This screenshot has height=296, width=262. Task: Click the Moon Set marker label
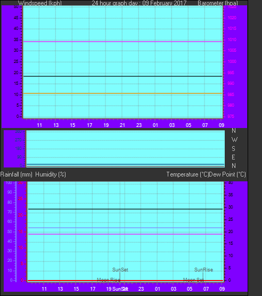point(193,280)
